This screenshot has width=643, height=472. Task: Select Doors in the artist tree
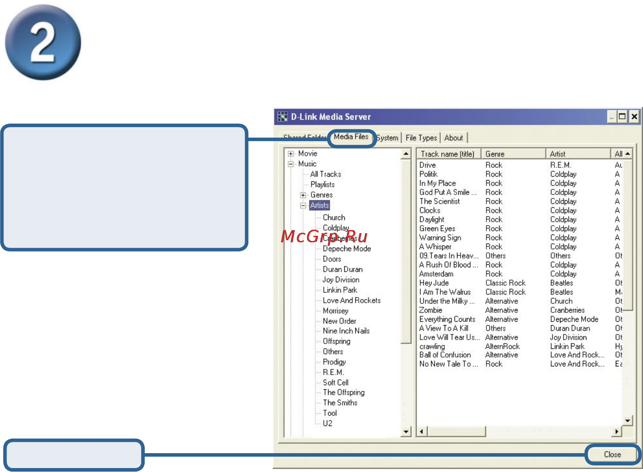(x=332, y=259)
